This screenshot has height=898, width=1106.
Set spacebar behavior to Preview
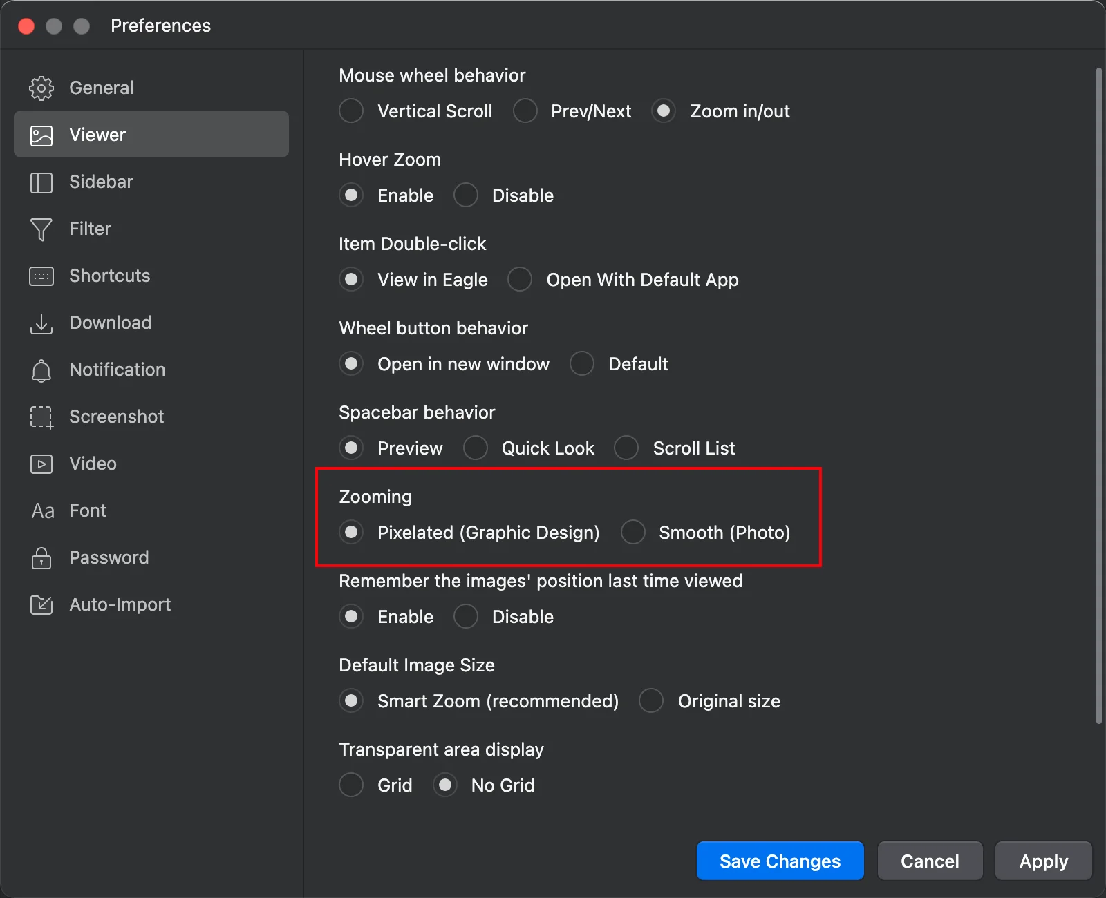[351, 448]
